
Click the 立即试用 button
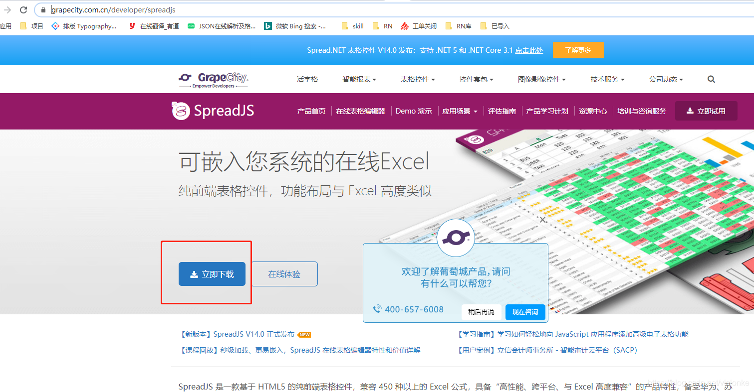(x=706, y=111)
